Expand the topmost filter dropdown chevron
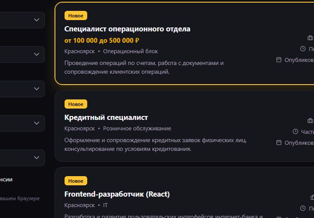 click(x=37, y=20)
